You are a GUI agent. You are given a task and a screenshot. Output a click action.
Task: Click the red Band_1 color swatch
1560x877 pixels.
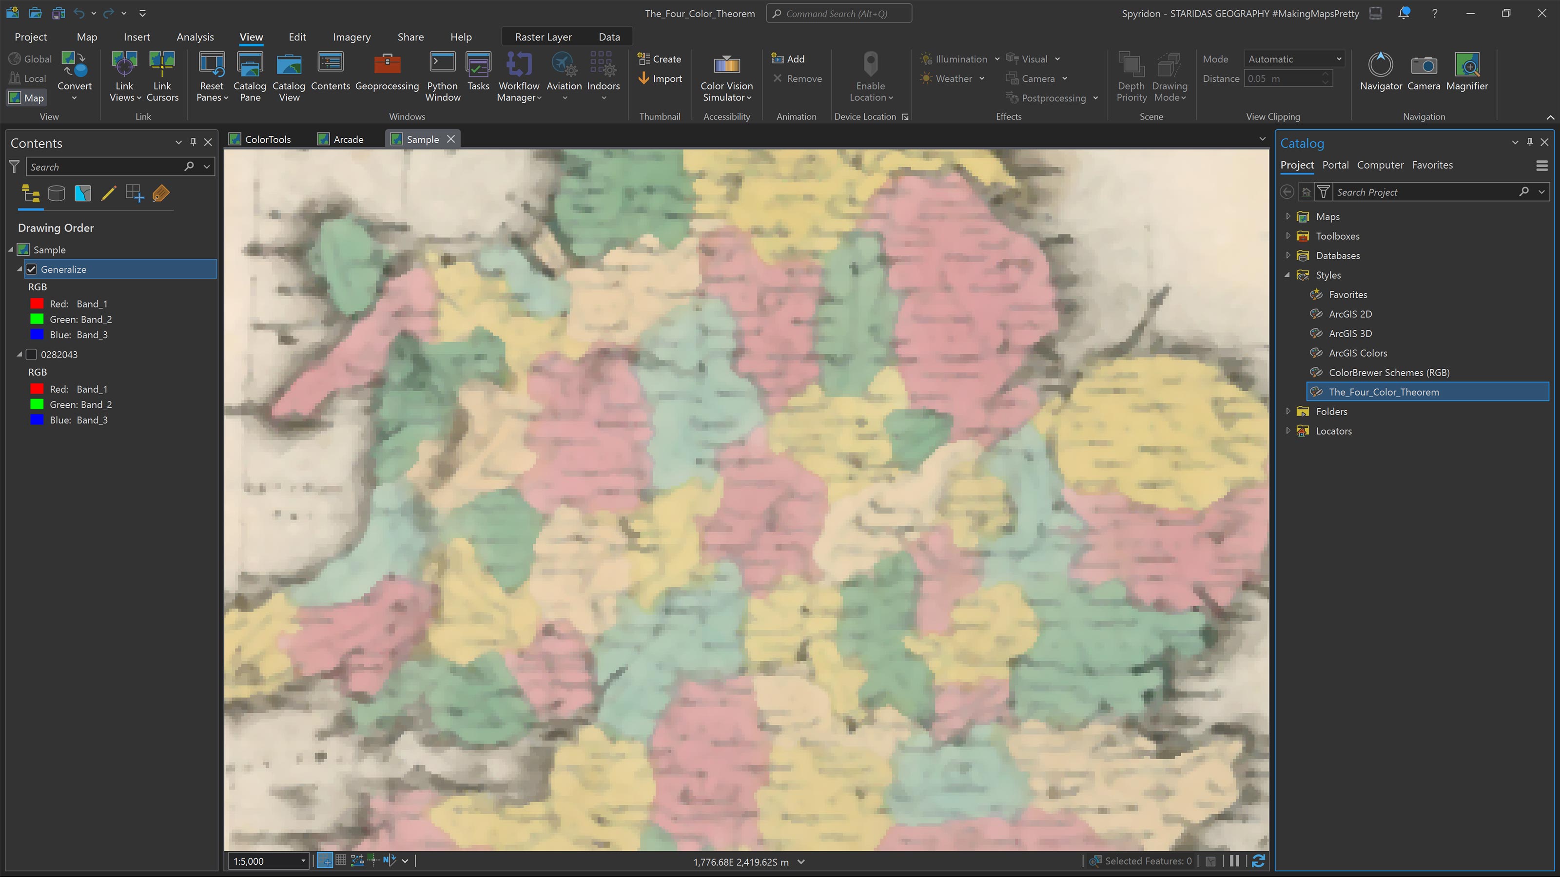(x=37, y=303)
